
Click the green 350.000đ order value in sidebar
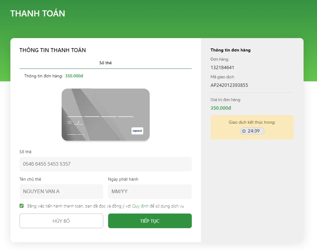(x=221, y=108)
